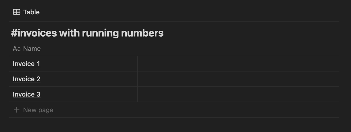Open the Invoice 2 page link
The width and height of the screenshot is (351, 132).
pyautogui.click(x=26, y=79)
